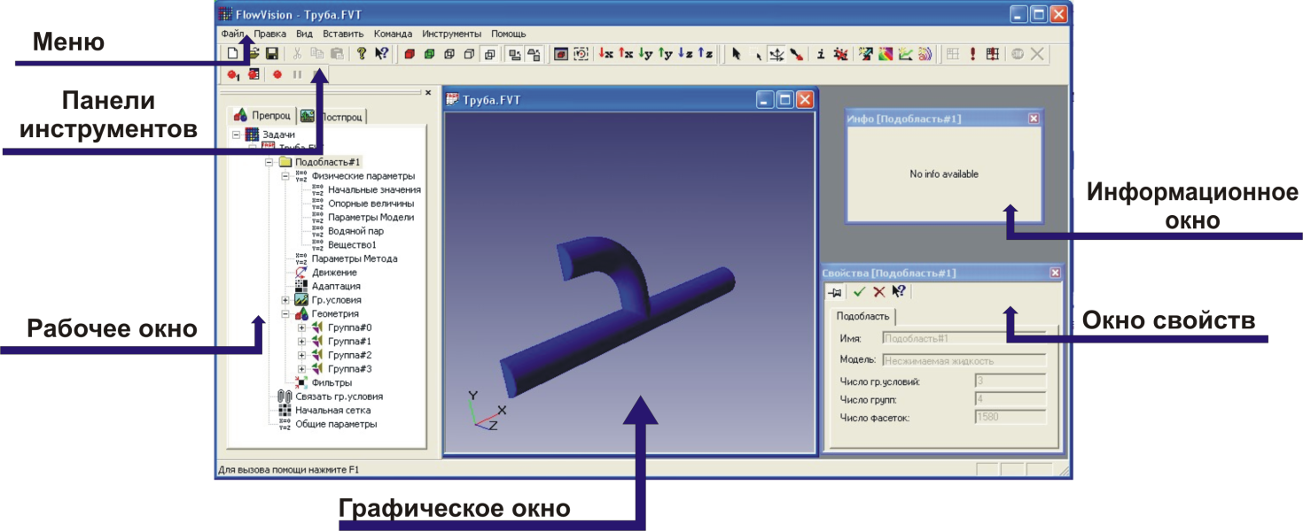Close the Инфо [Подобласть#1] window
The height and width of the screenshot is (531, 1303).
(x=1034, y=119)
